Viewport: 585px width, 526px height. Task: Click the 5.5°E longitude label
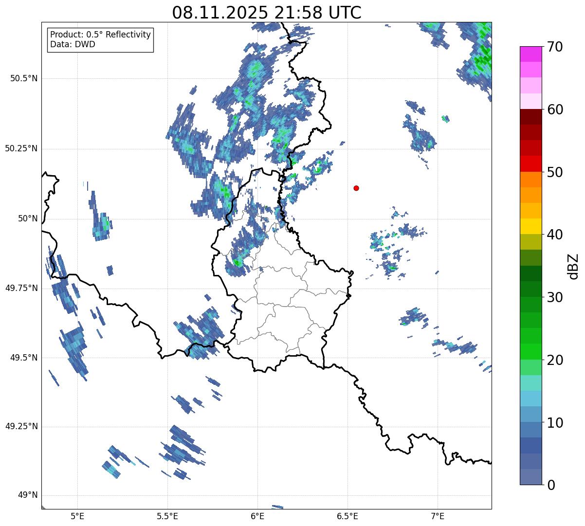tap(167, 516)
